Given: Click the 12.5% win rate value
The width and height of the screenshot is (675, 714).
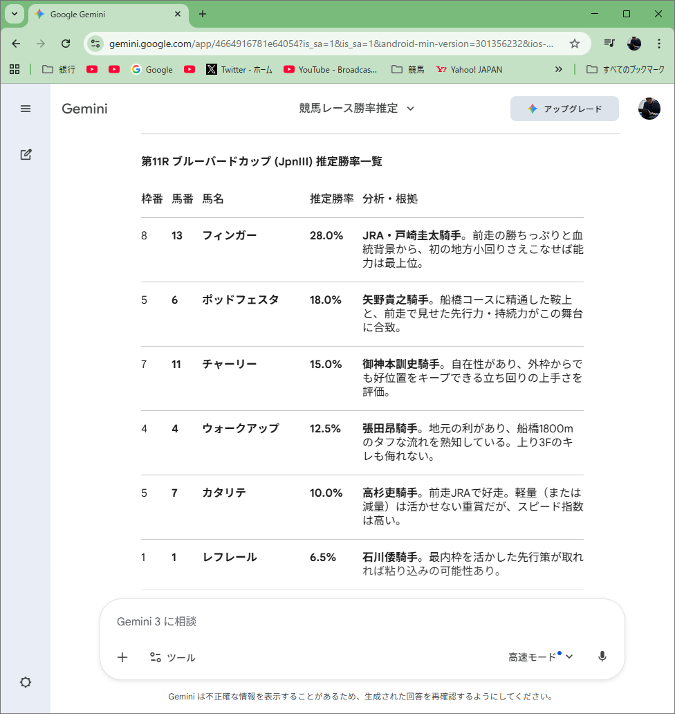Looking at the screenshot, I should (x=325, y=428).
